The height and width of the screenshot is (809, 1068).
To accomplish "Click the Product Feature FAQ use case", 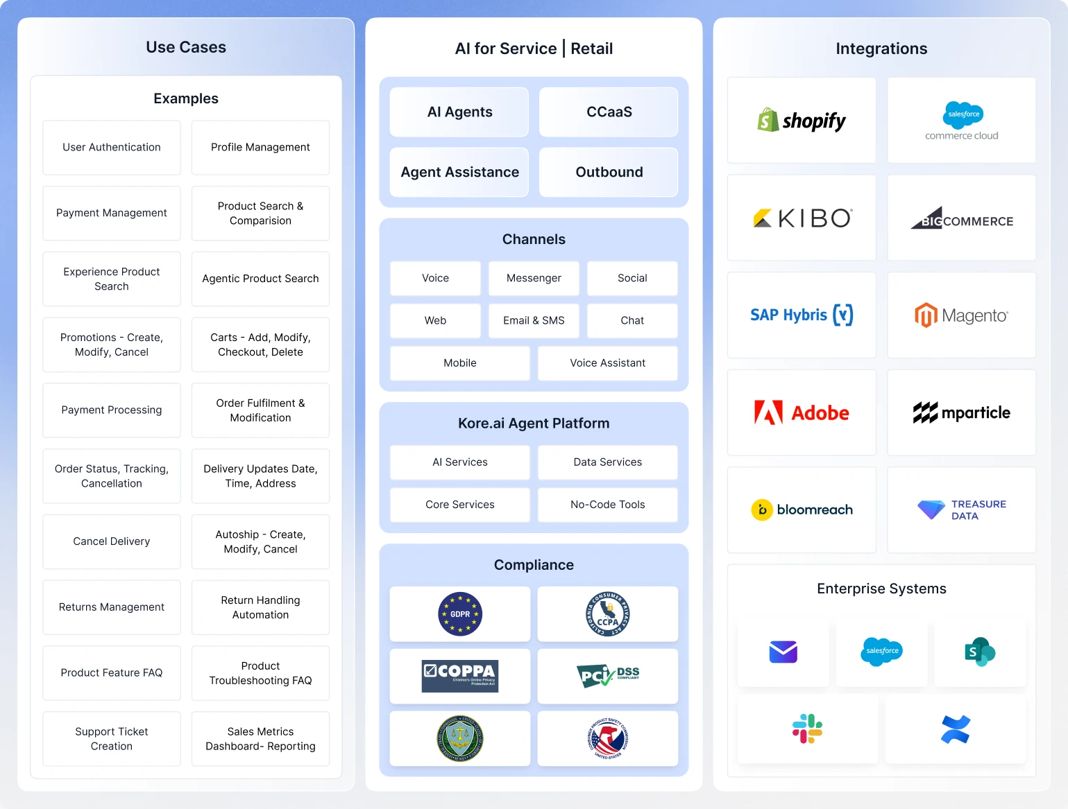I will 112,673.
